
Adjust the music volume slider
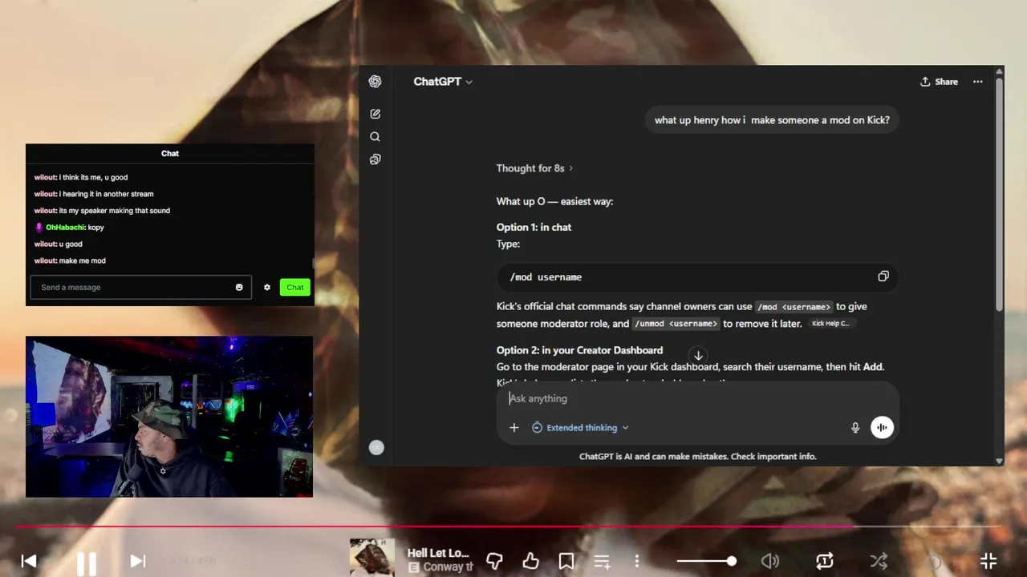point(706,561)
